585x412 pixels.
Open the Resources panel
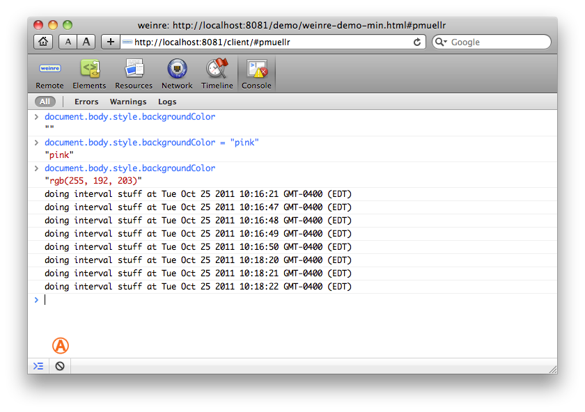(134, 74)
